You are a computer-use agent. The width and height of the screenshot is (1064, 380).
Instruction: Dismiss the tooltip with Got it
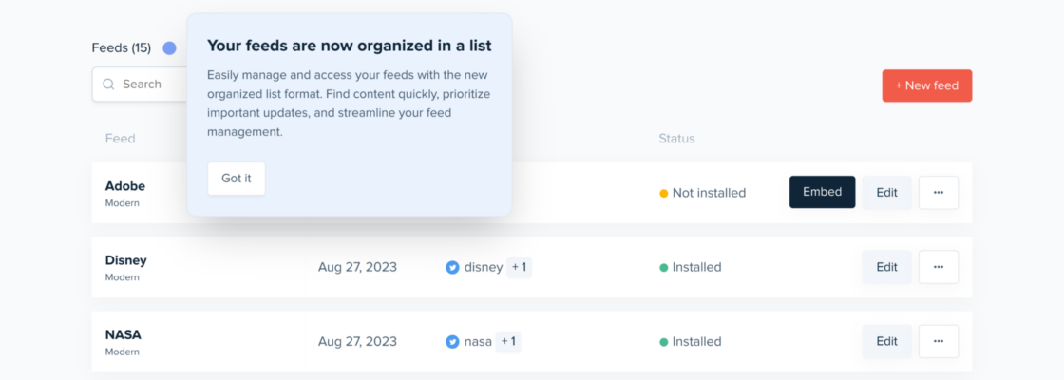[x=236, y=179]
